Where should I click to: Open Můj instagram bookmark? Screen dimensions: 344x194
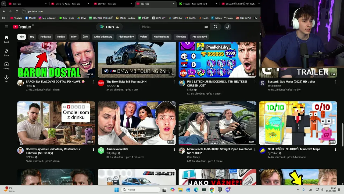click(x=47, y=18)
